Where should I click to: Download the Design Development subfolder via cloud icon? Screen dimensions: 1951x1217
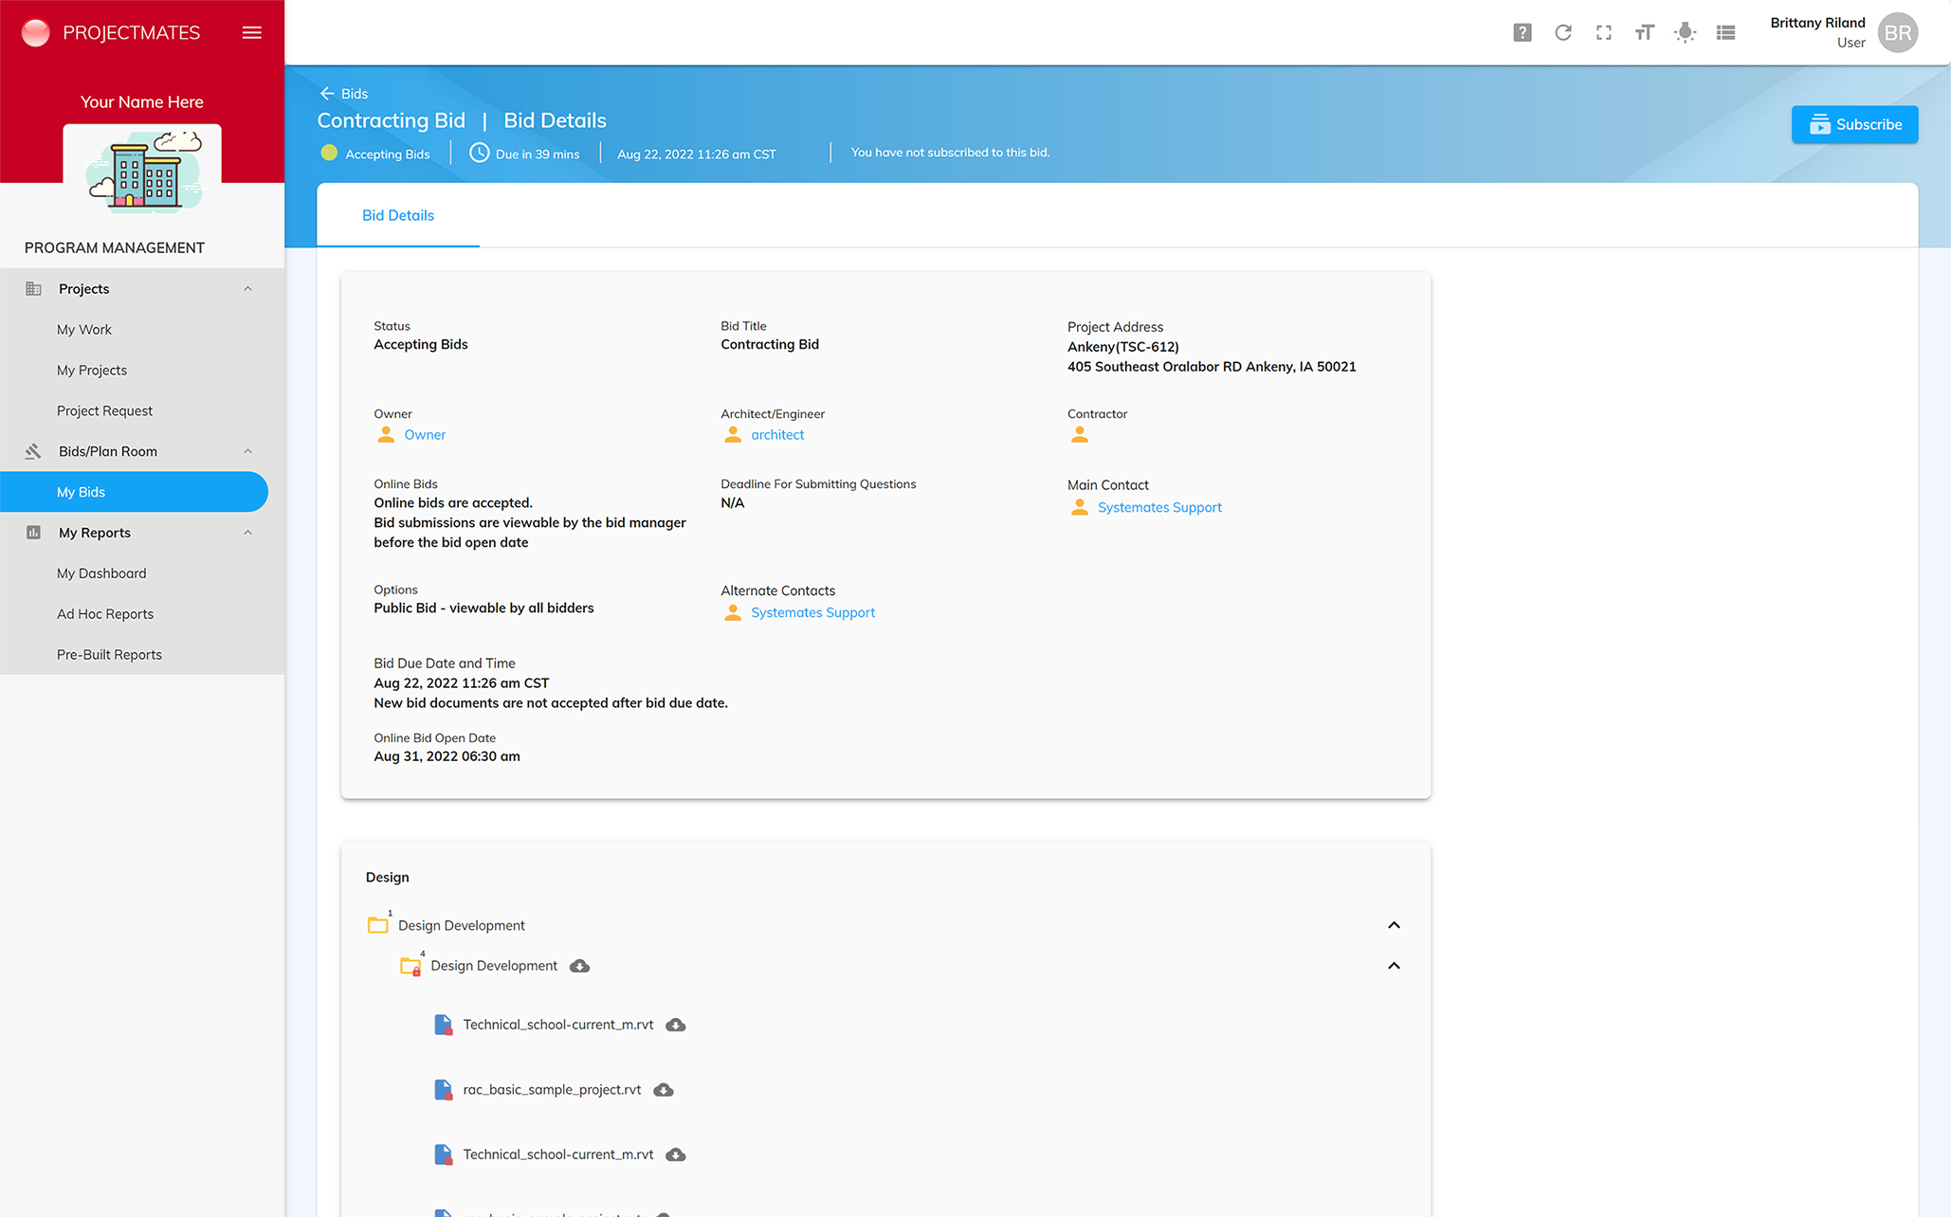tap(579, 966)
